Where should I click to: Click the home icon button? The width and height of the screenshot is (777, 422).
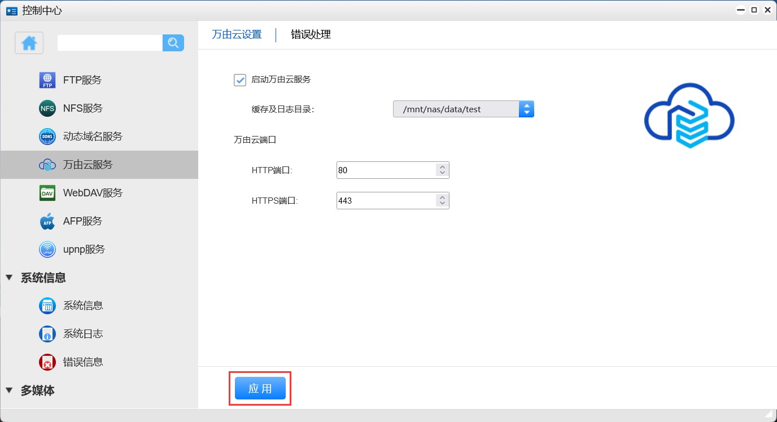29,43
